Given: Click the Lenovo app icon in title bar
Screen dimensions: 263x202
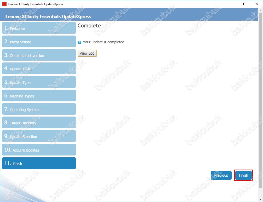Looking at the screenshot, I should [4, 4].
